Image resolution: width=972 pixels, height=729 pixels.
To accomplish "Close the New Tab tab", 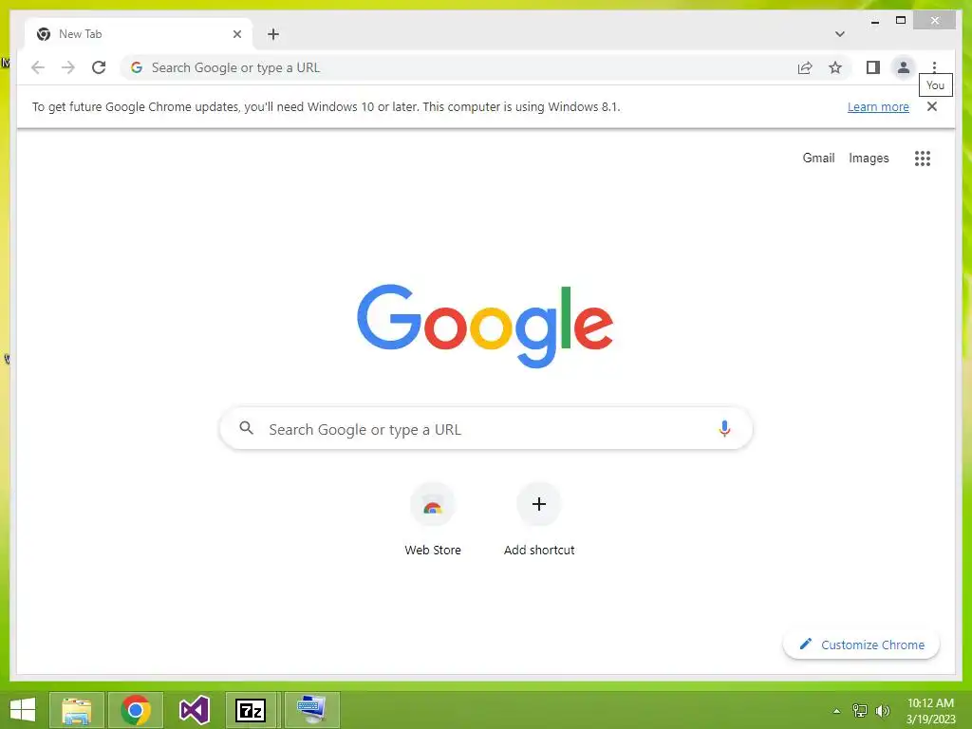I will pyautogui.click(x=236, y=34).
